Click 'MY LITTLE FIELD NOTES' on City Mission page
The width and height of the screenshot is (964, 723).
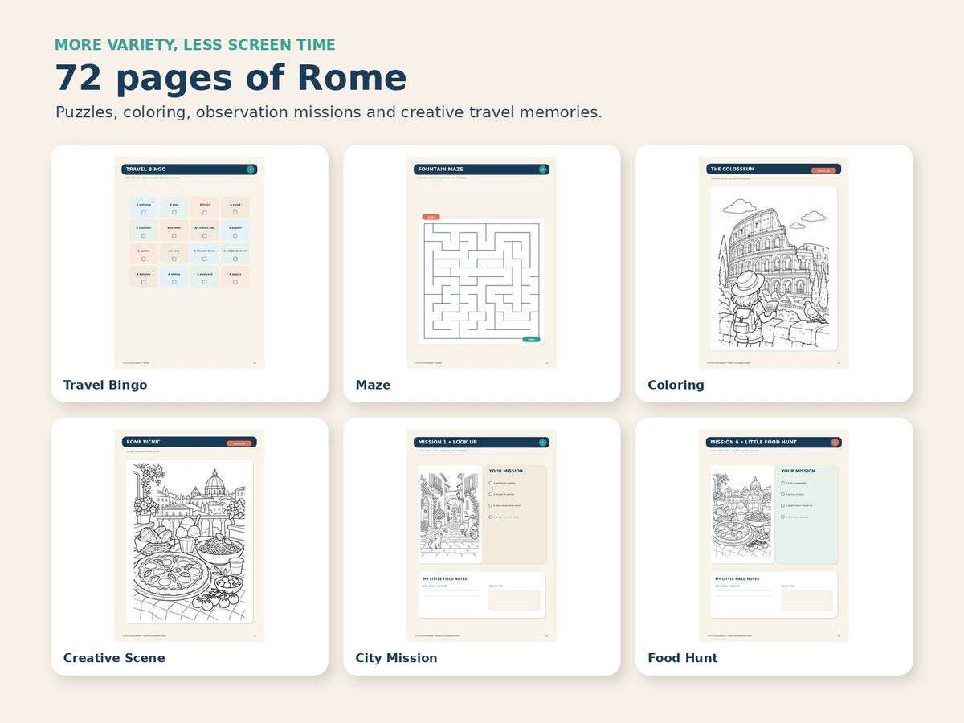445,578
